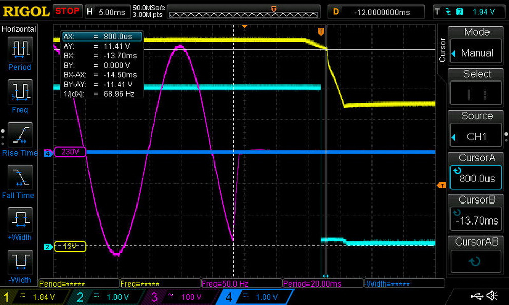Select the active channel 4 tab

255,297
